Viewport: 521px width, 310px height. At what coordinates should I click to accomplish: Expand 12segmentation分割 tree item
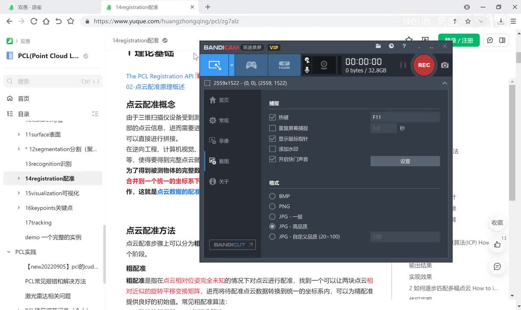pyautogui.click(x=19, y=149)
